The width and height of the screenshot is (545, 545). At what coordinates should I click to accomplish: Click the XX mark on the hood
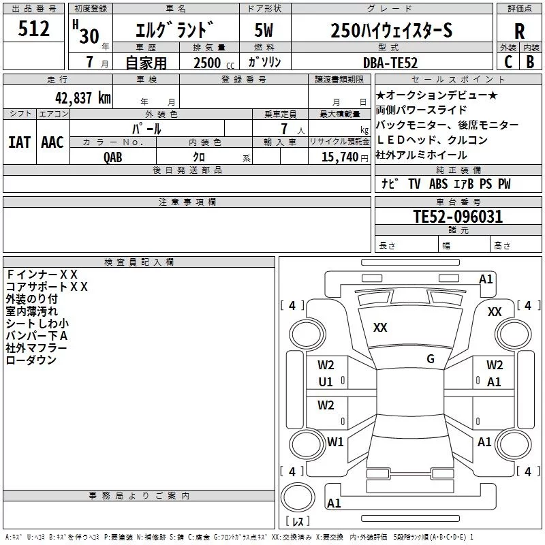(x=380, y=327)
